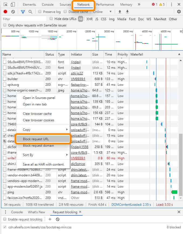Tick Enable request blocking checkbox
The image size is (183, 234).
pos(5,219)
